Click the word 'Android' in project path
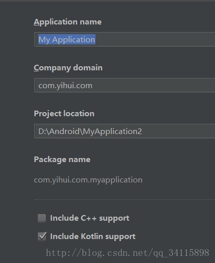 point(65,131)
